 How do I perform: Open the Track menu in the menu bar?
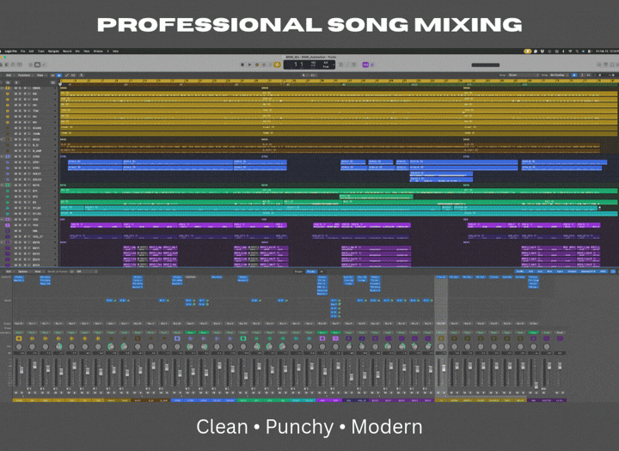(x=41, y=52)
